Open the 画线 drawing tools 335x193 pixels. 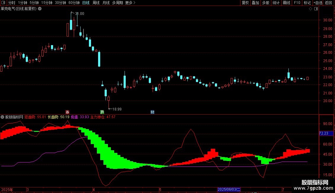tap(286, 3)
